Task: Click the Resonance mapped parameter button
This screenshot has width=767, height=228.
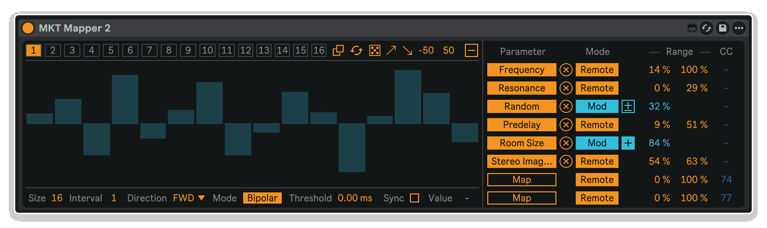Action: (x=522, y=88)
